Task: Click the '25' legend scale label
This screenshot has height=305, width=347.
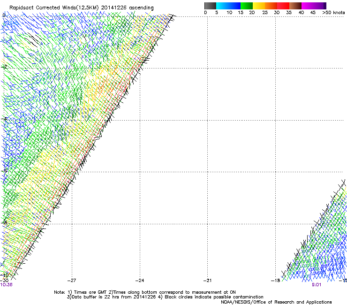Action: (x=265, y=13)
